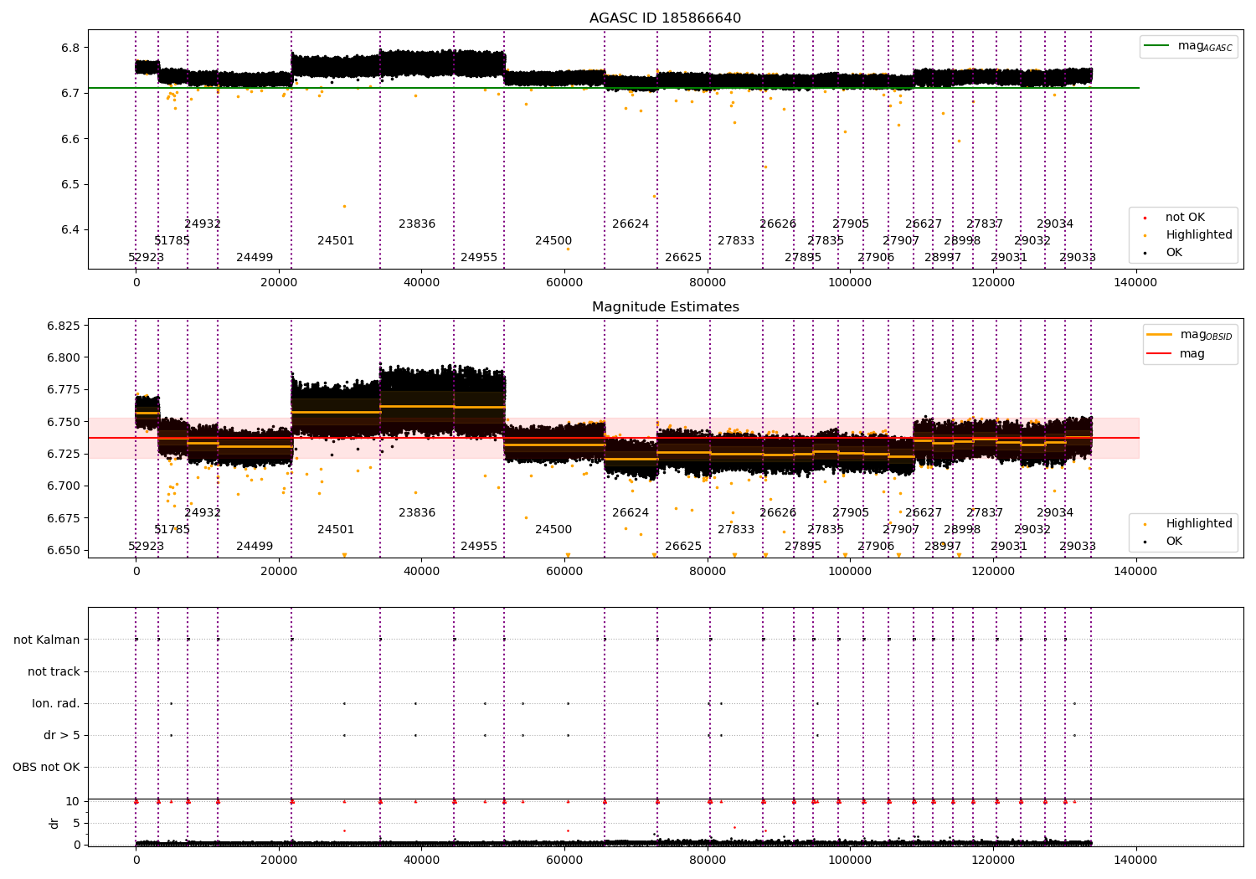Click obsid label 24932 in the top plot
This screenshot has height=879, width=1256.
[x=203, y=224]
